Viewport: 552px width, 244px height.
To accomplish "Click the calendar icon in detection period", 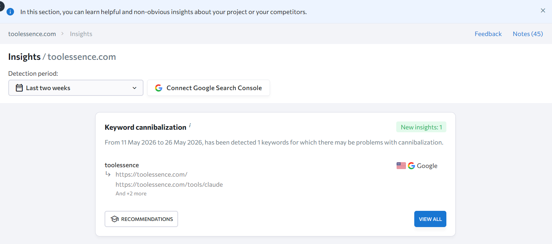I will [19, 88].
